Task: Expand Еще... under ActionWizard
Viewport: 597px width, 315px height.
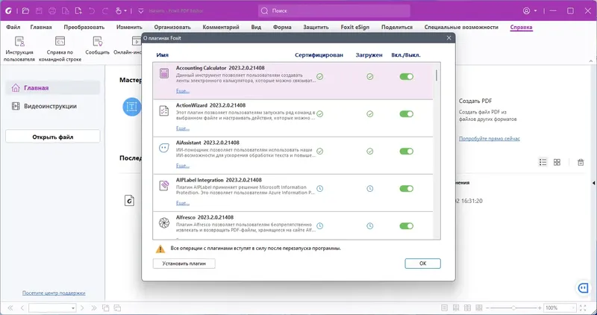Action: coord(183,128)
